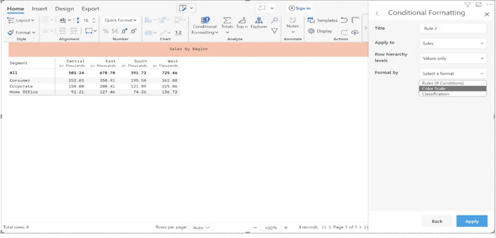Open Conditional Formatting in the ribbon
Viewport: 496px width, 238px height.
pyautogui.click(x=205, y=26)
